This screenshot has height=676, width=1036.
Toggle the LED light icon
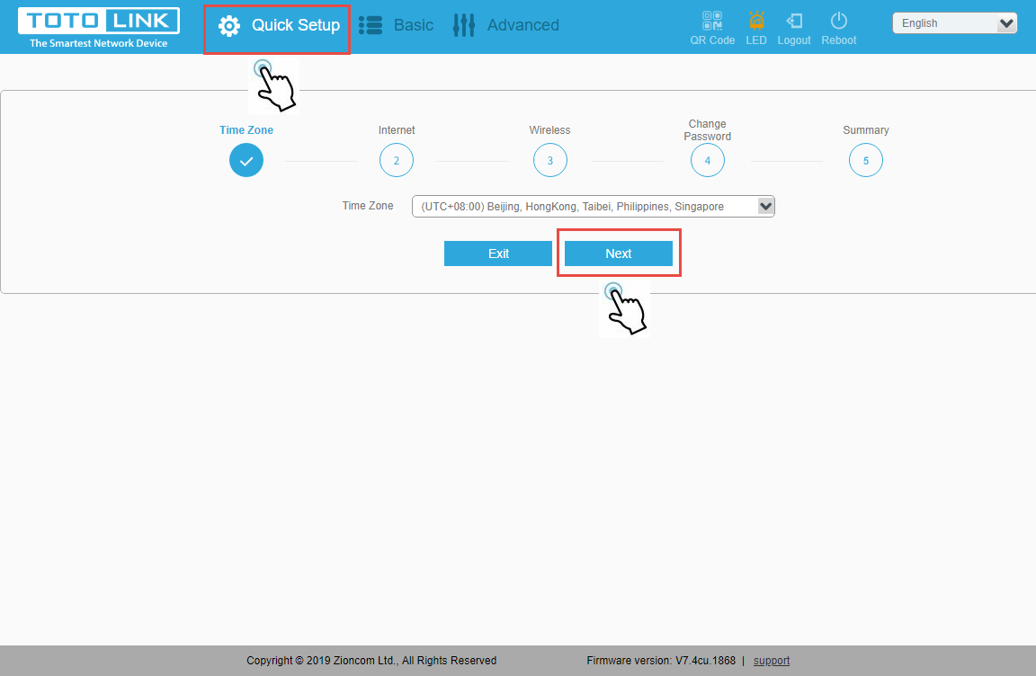coord(756,21)
